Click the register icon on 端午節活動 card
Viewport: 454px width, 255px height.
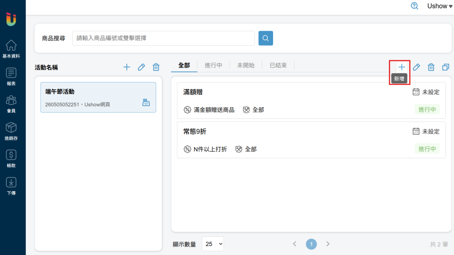[x=146, y=102]
